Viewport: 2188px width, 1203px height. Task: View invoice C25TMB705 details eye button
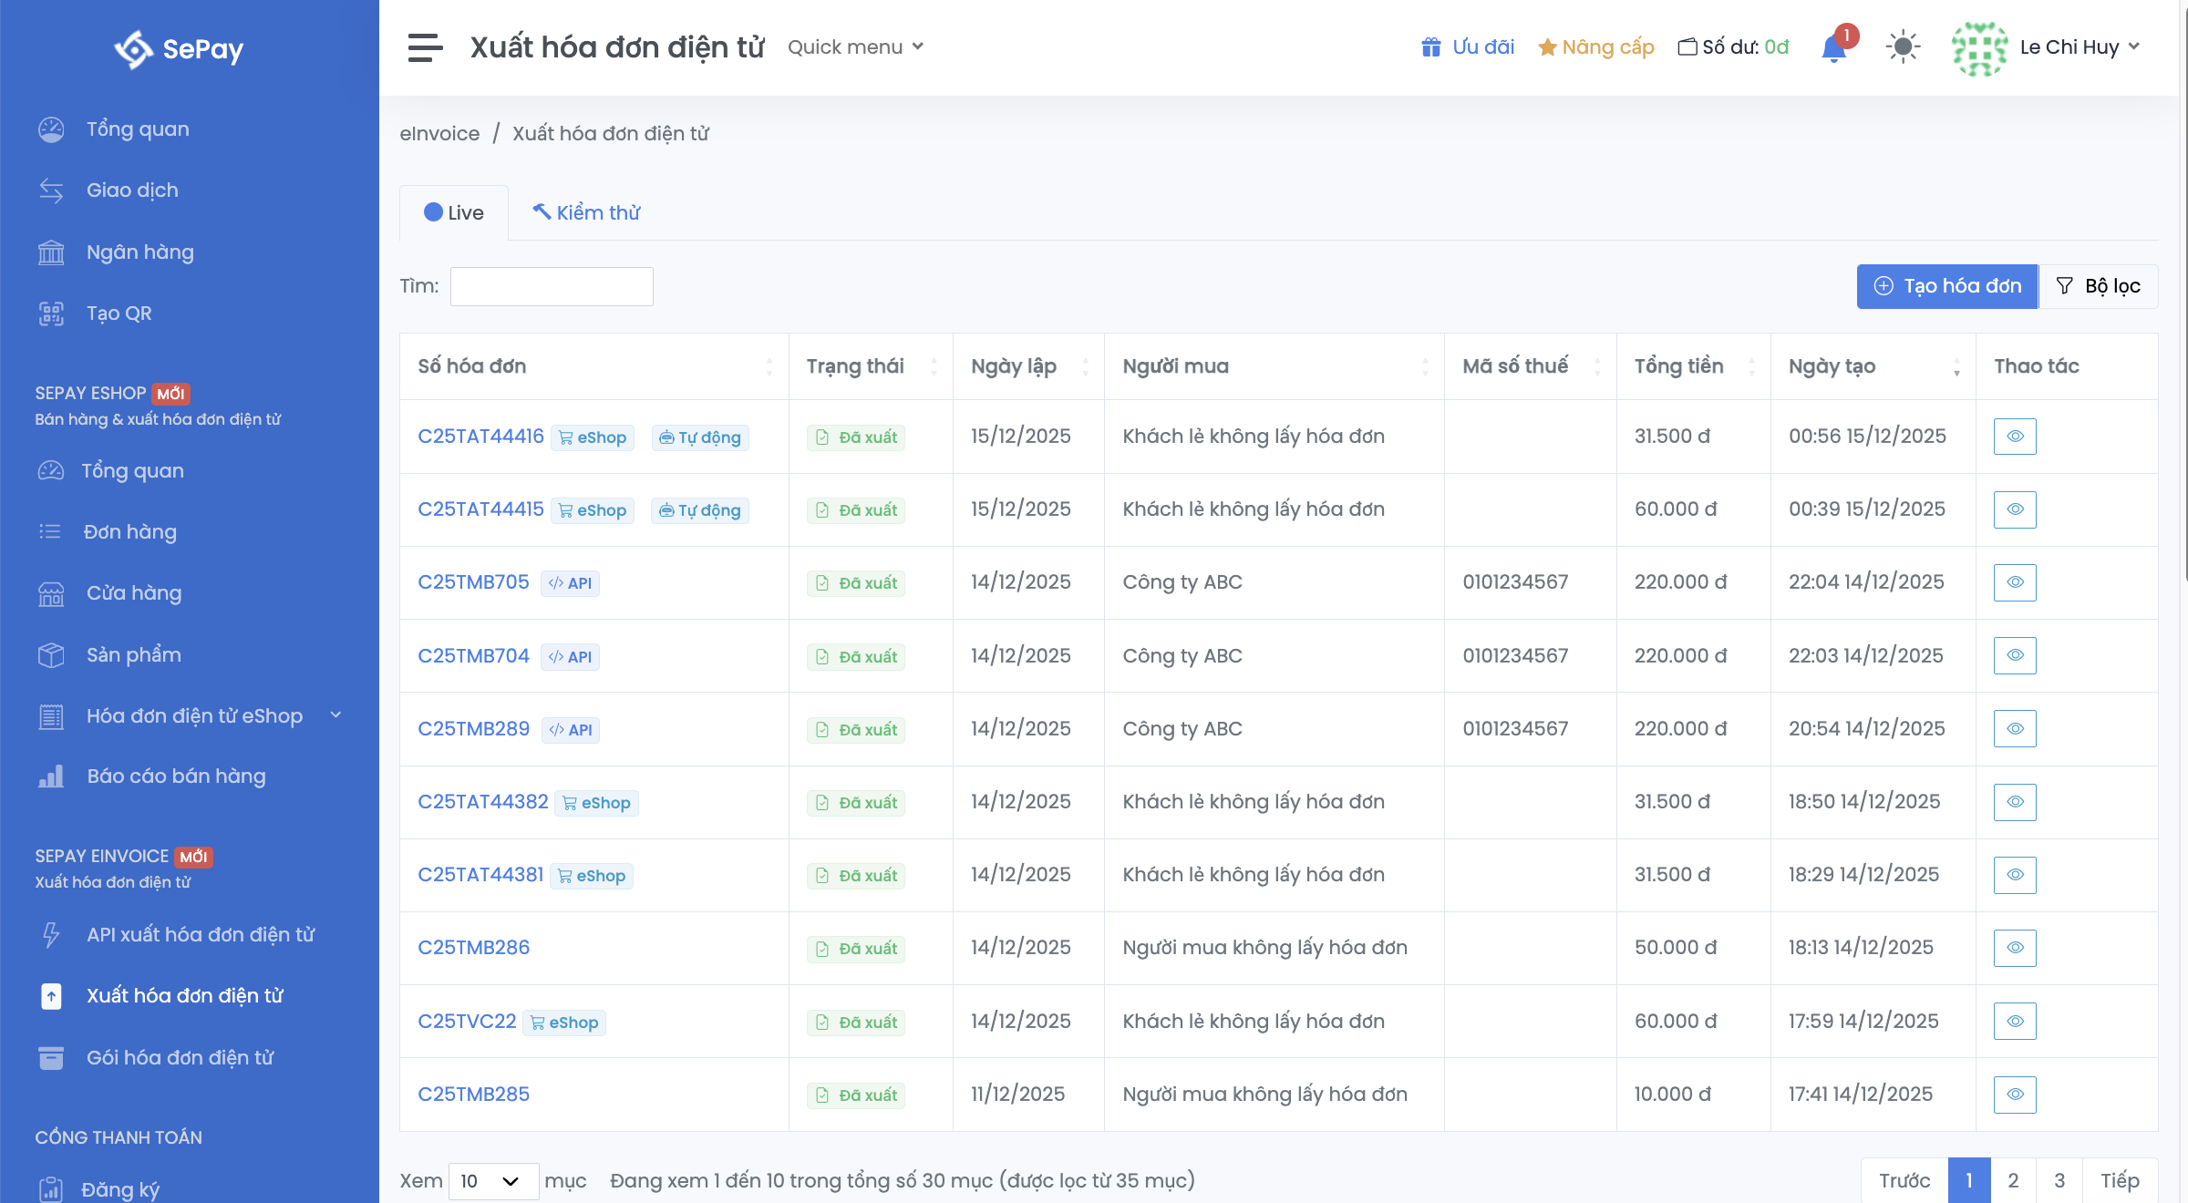pos(2015,582)
